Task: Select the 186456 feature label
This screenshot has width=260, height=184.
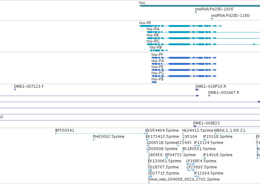Action: tap(155, 155)
